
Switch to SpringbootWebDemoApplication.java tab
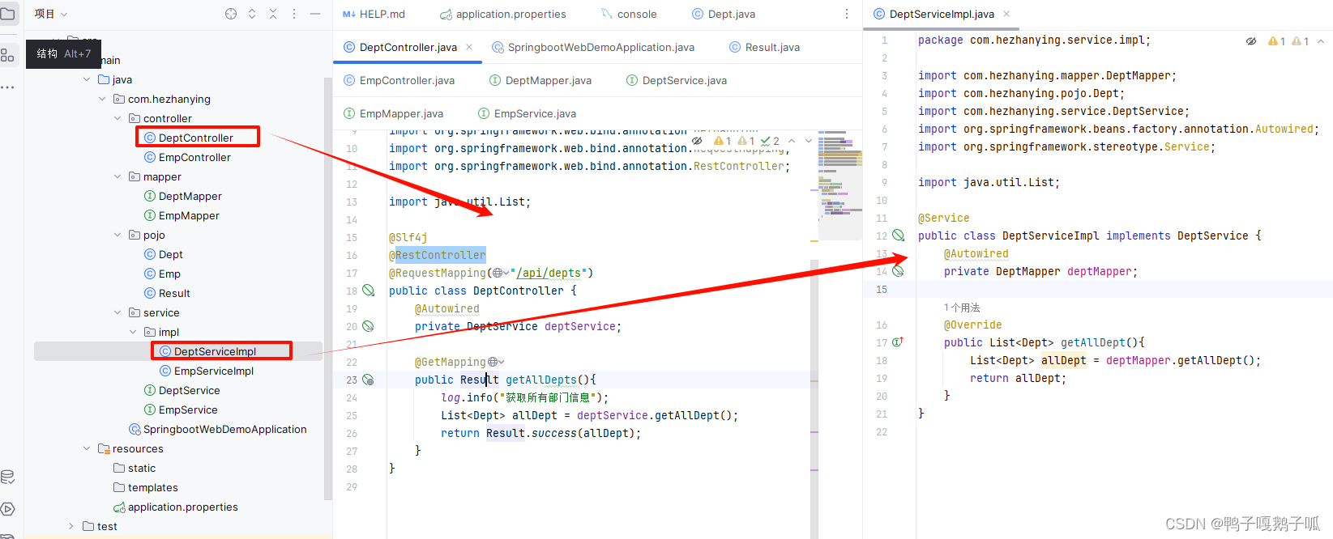pos(592,47)
